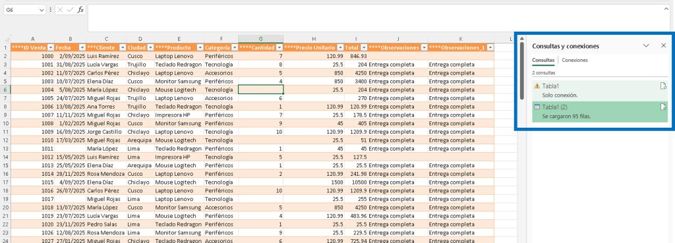
Task: Click the 'Se cargaron 95 filas.' status text
Action: (x=566, y=116)
